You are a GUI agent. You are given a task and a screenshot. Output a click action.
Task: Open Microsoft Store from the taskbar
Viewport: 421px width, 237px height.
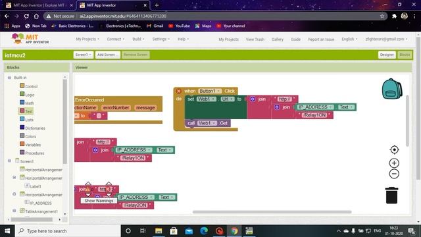click(174, 231)
